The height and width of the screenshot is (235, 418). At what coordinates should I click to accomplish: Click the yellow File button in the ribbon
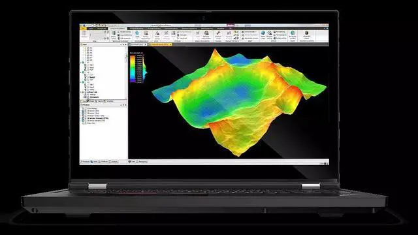[84, 28]
